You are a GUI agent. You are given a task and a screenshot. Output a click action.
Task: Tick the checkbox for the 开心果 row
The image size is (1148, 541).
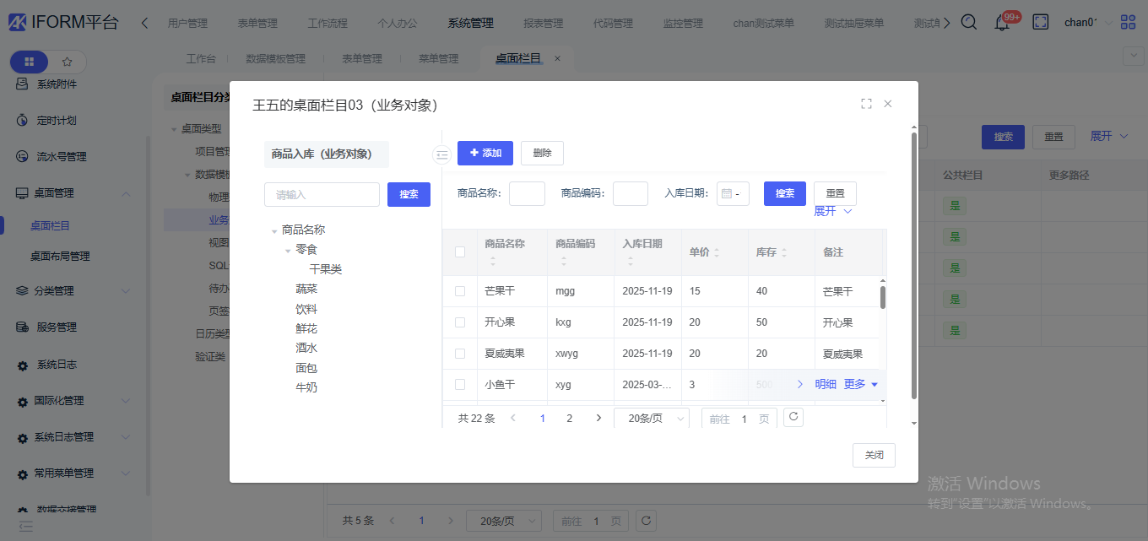tap(460, 322)
